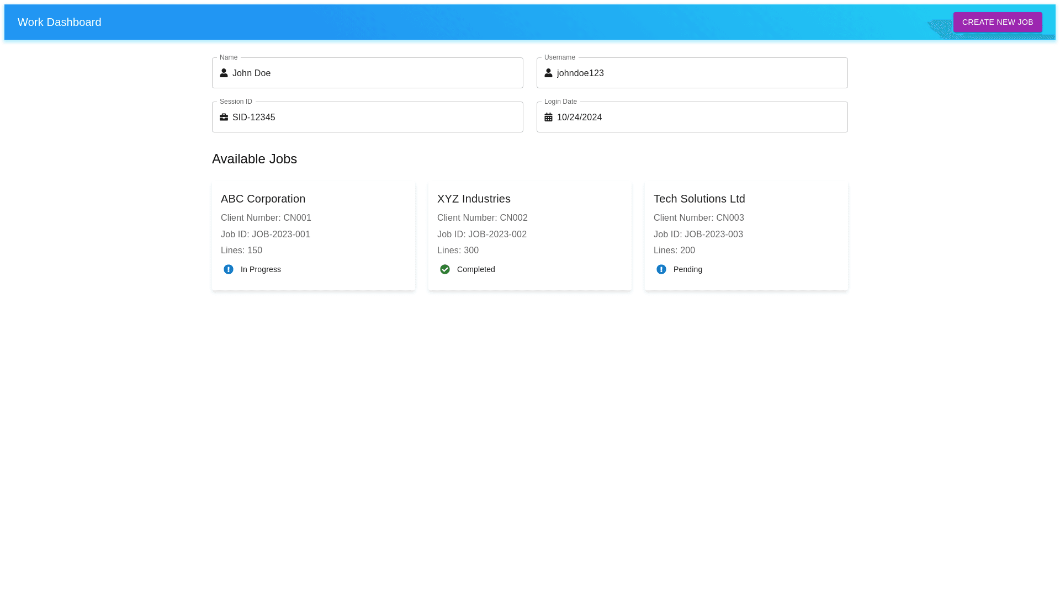Click Client Number CN003 text
1060x596 pixels.
point(699,218)
